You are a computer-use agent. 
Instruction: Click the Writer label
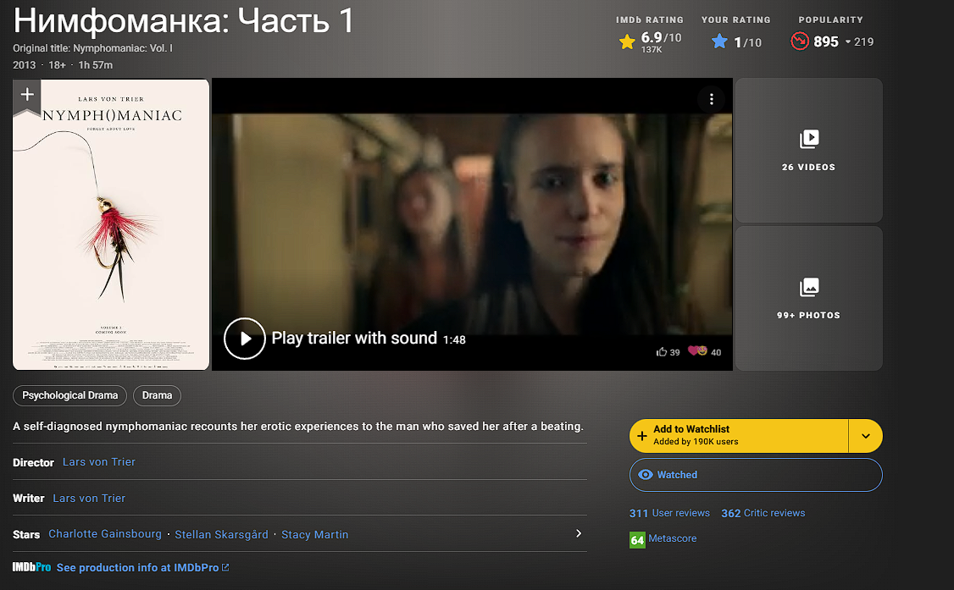pyautogui.click(x=29, y=499)
